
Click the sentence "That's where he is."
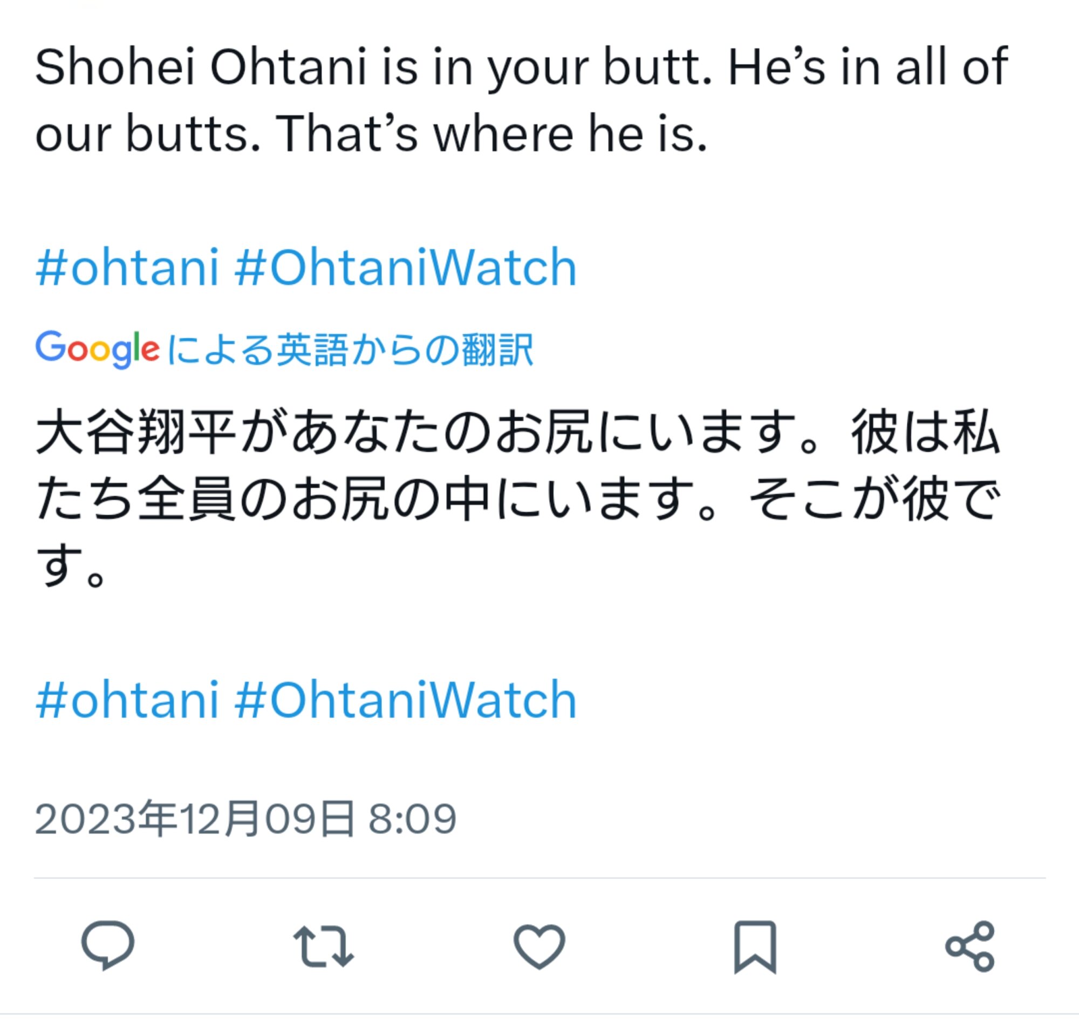491,134
